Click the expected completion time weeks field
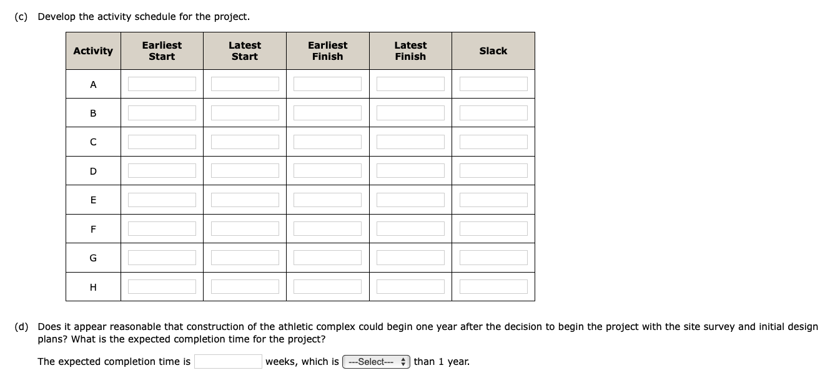Viewport: 830px width, 388px height. (x=228, y=362)
